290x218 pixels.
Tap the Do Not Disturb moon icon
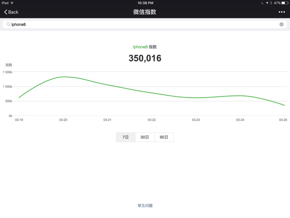[263, 3]
